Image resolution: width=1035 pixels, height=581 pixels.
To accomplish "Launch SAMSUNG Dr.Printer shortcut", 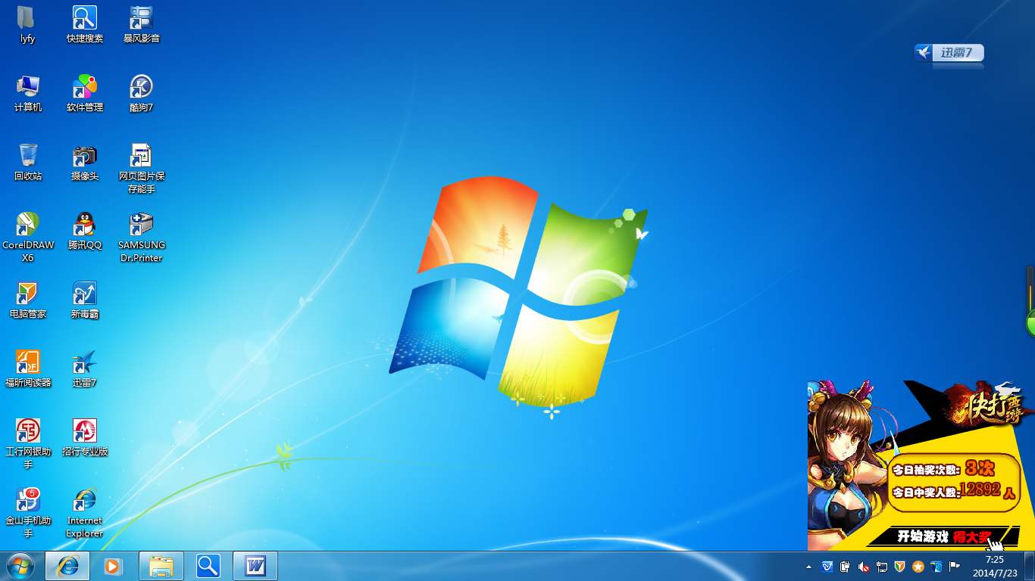I will point(142,237).
